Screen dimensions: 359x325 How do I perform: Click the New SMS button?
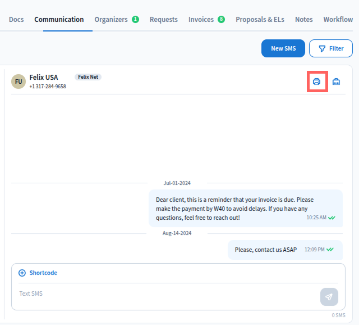pyautogui.click(x=283, y=48)
